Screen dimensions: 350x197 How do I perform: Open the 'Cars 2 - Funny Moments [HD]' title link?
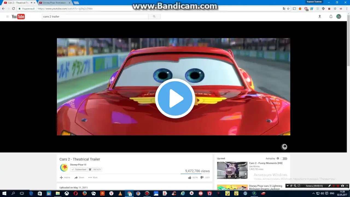point(266,163)
